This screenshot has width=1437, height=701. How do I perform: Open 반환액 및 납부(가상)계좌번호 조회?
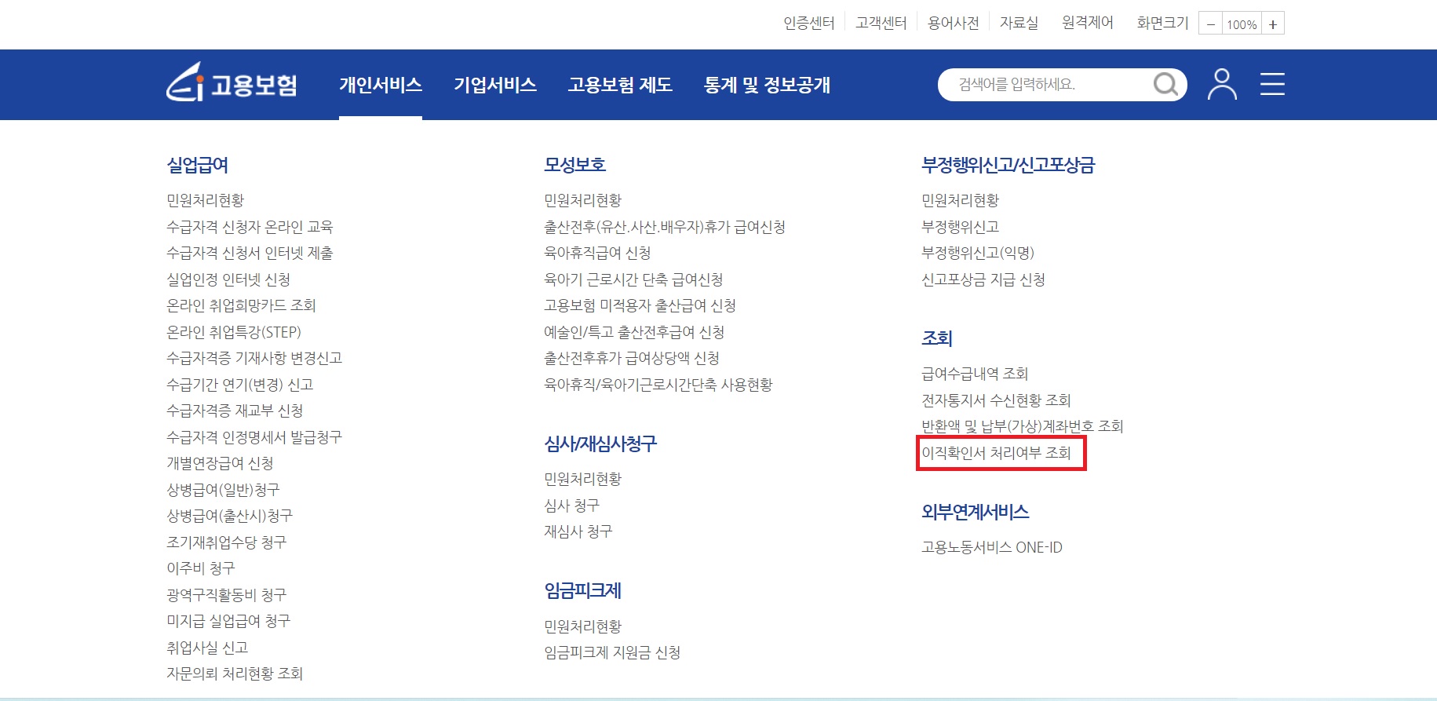1023,426
